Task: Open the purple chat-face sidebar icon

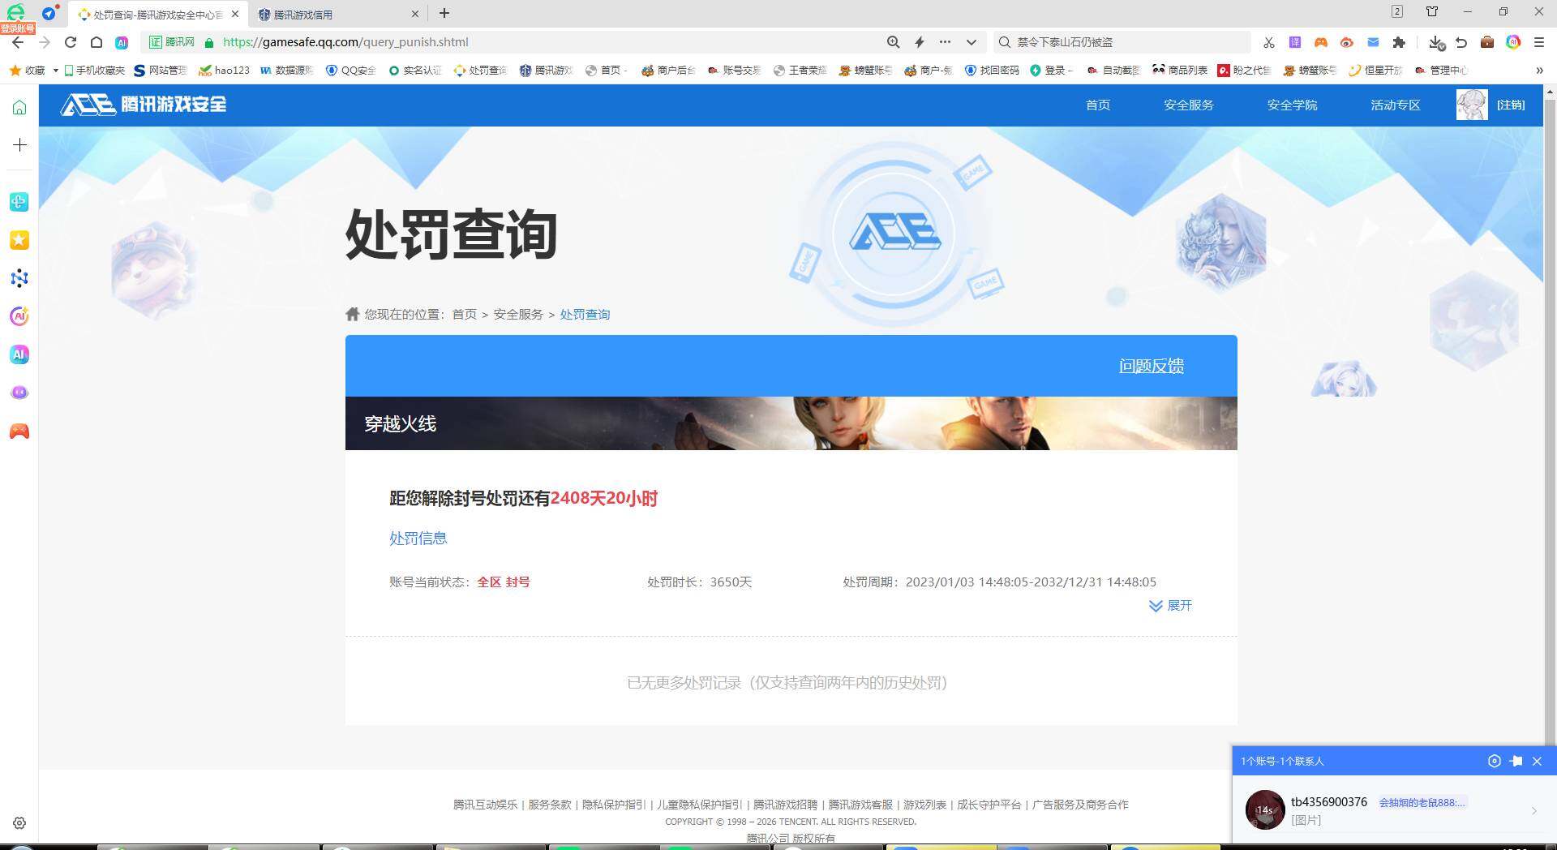Action: pyautogui.click(x=19, y=393)
